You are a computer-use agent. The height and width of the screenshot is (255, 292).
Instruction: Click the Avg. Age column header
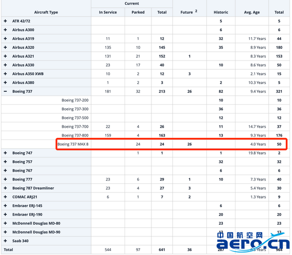252,12
